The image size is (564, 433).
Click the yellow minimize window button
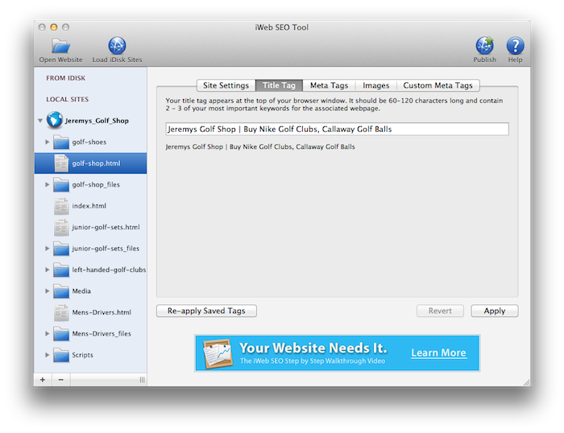tap(54, 27)
